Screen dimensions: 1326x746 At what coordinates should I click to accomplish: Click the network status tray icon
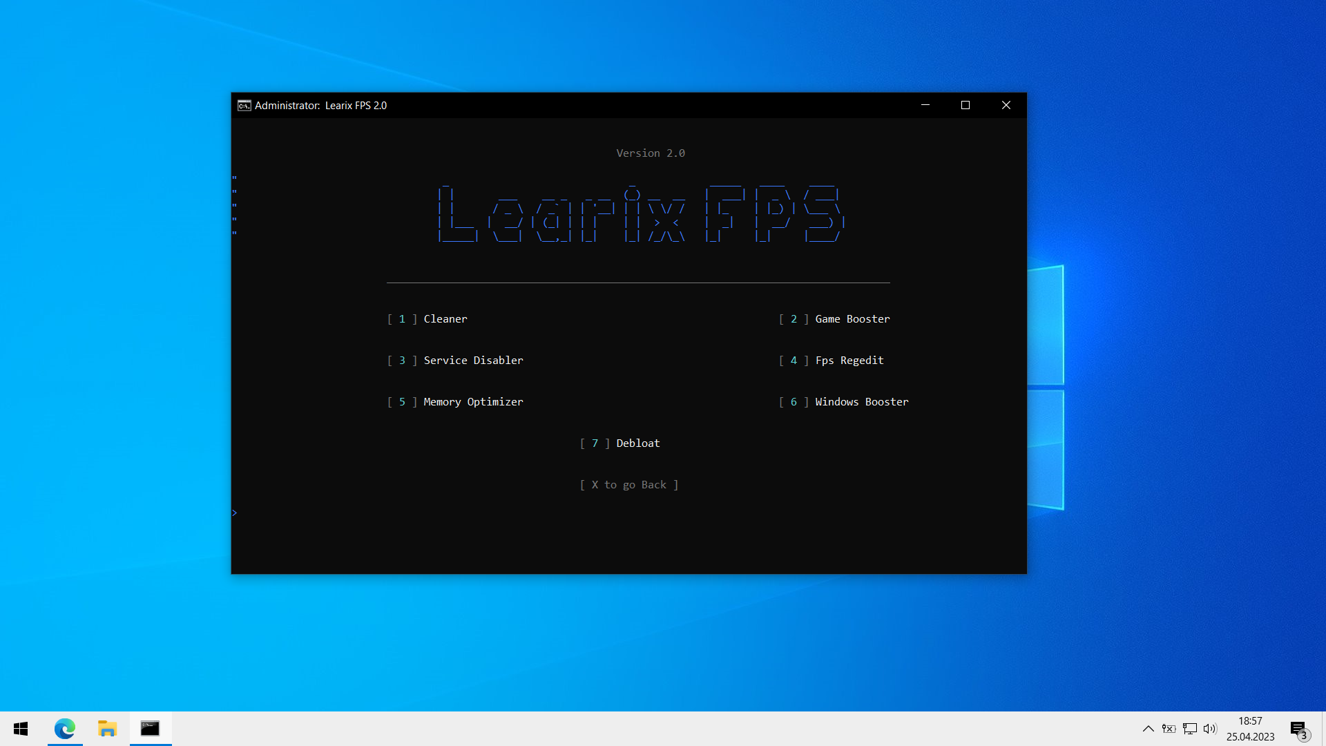[1189, 729]
